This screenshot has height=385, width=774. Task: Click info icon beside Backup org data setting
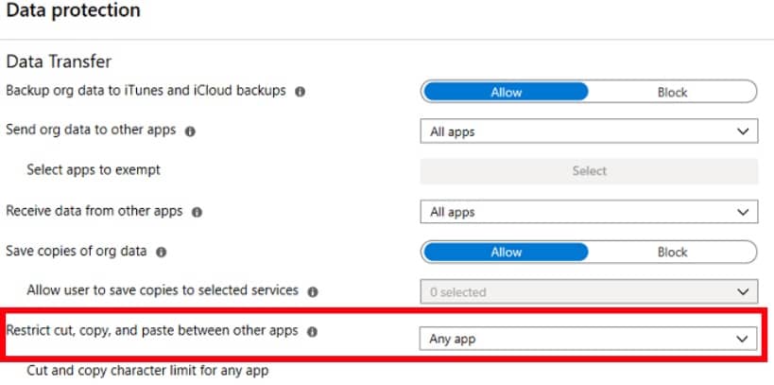[x=300, y=92]
